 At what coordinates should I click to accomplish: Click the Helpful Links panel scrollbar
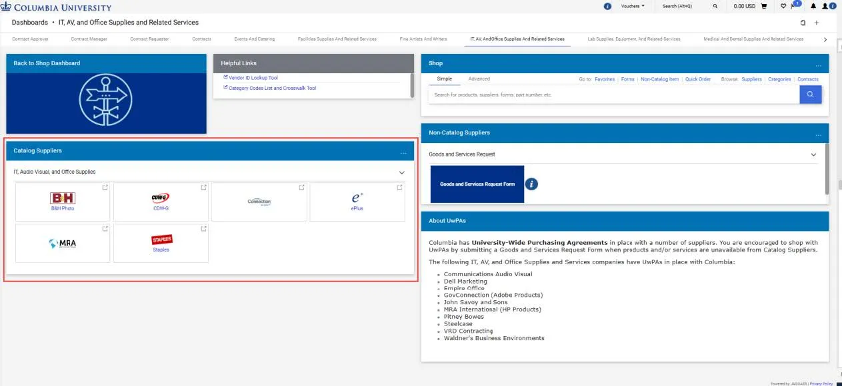click(412, 85)
